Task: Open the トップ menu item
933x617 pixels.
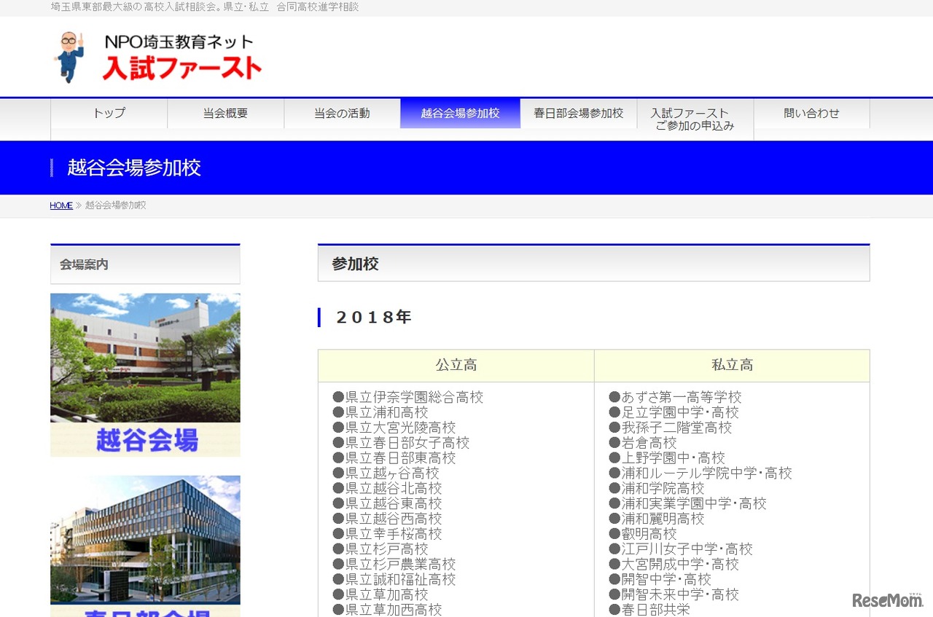Action: 109,114
